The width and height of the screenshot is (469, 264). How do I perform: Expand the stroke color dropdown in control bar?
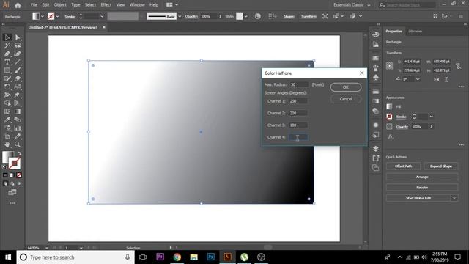[x=57, y=16]
